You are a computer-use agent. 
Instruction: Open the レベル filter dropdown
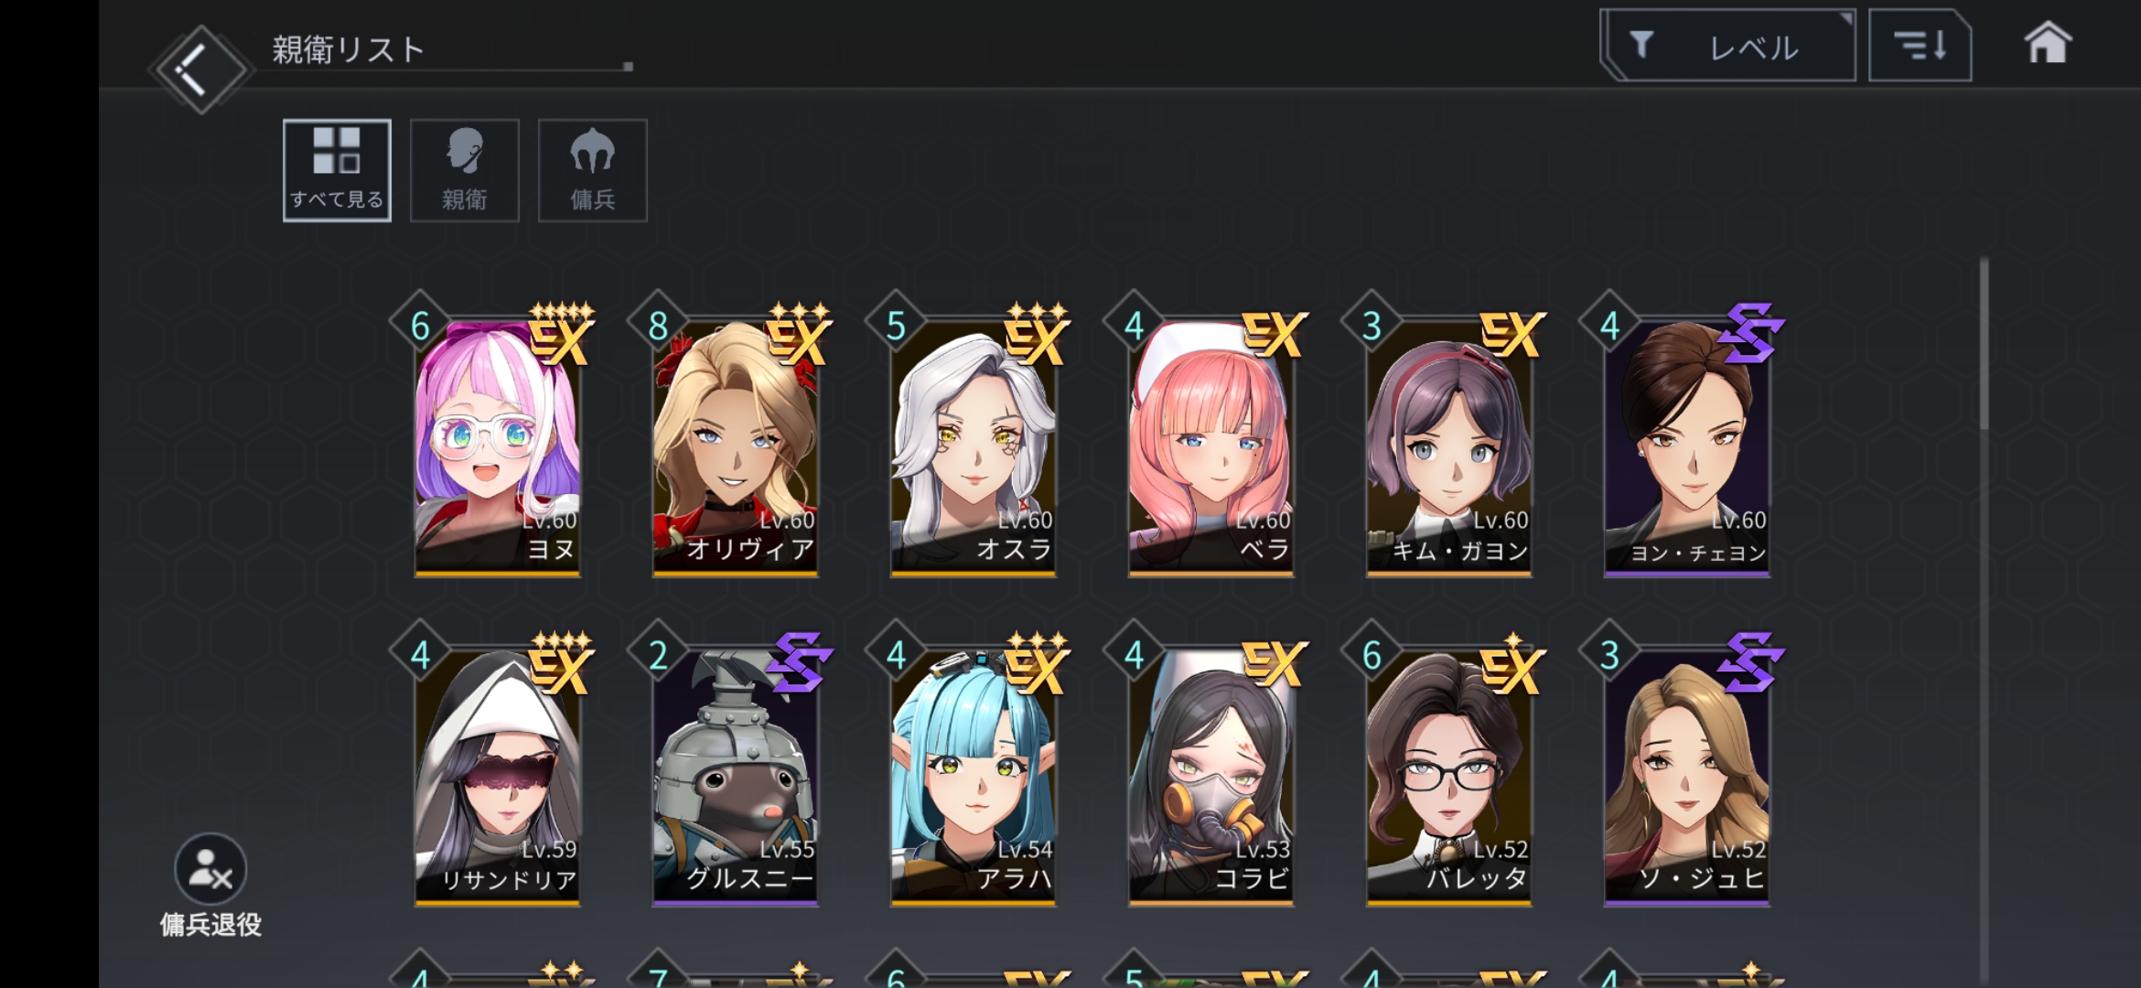[1728, 45]
